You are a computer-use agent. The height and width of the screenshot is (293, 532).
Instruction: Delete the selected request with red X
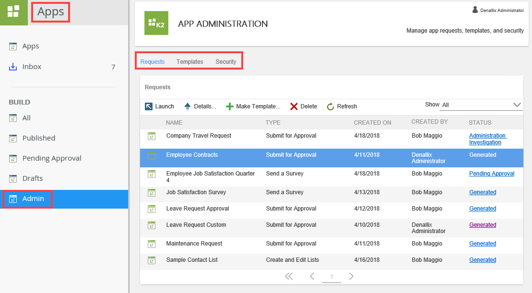tap(294, 106)
